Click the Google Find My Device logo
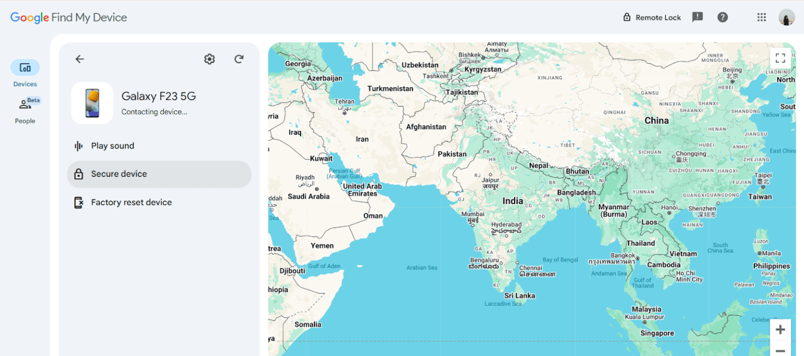 [68, 17]
